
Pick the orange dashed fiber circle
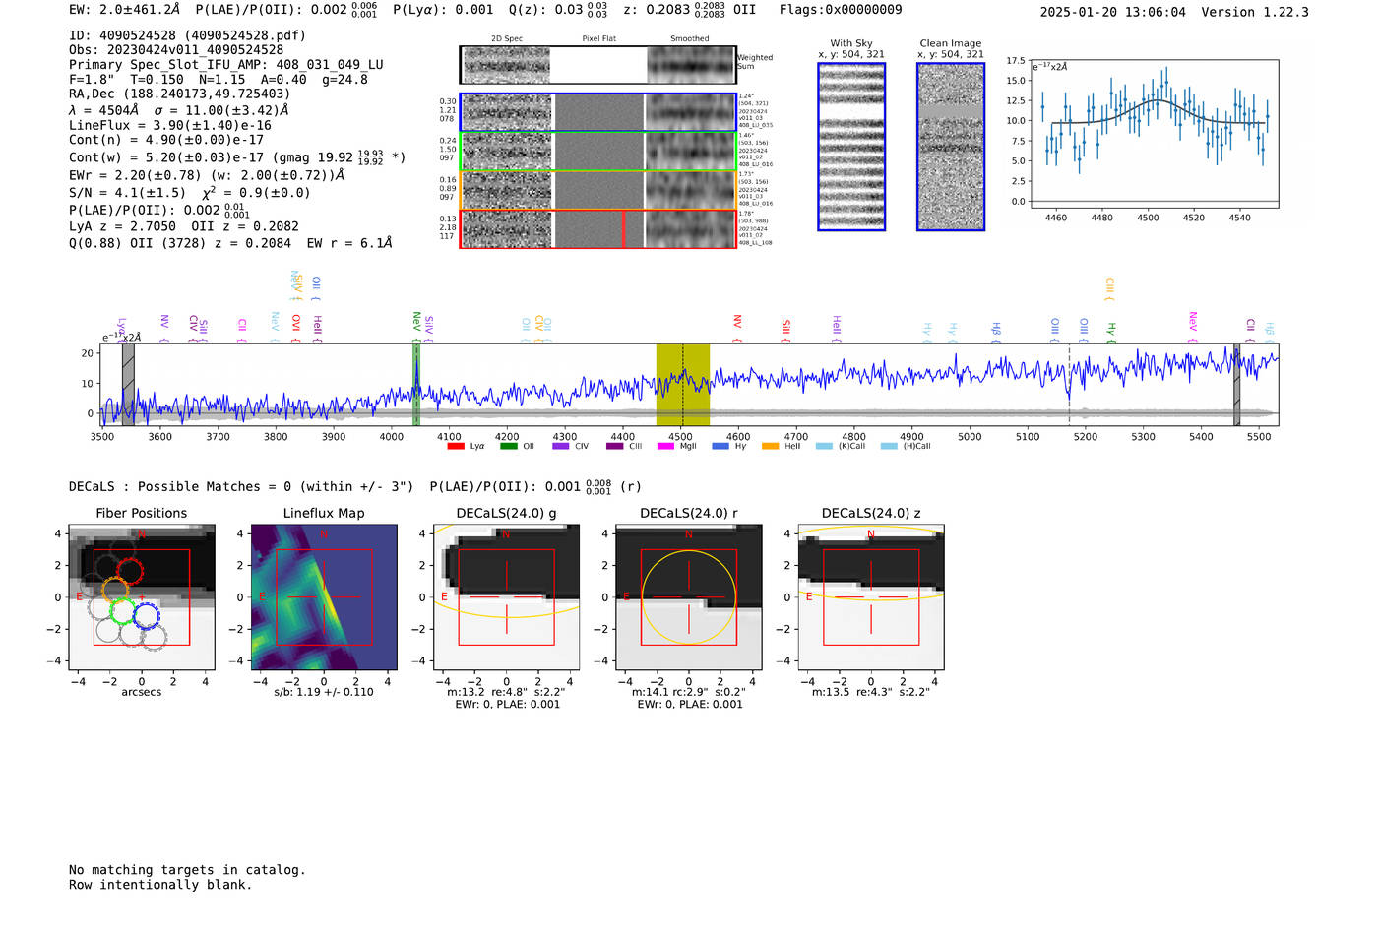pos(115,593)
